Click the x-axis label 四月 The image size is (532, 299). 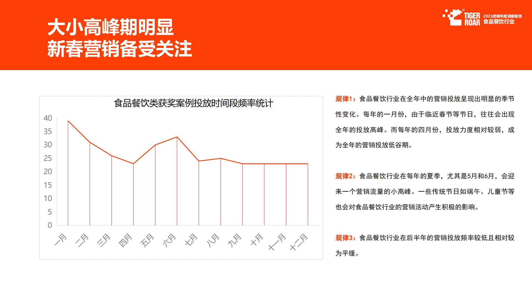[x=126, y=240]
